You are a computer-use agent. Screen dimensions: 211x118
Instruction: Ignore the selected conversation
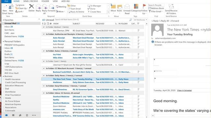tap(20, 5)
